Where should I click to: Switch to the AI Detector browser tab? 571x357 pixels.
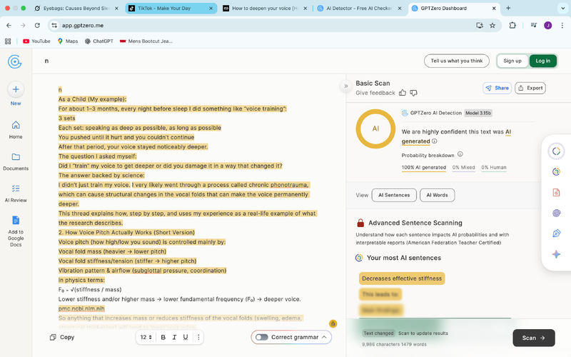click(359, 8)
